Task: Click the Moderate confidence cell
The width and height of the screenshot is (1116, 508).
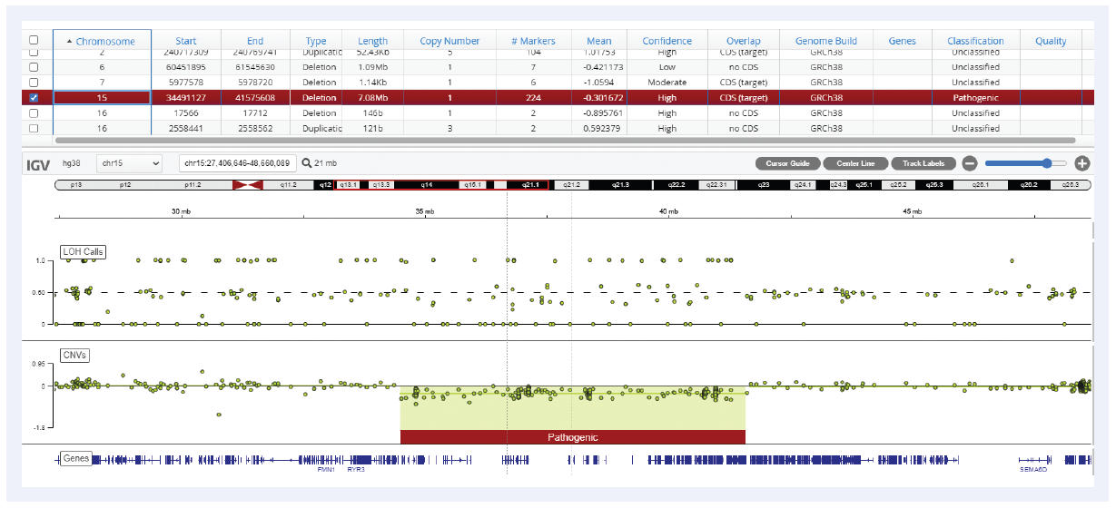Action: (667, 82)
